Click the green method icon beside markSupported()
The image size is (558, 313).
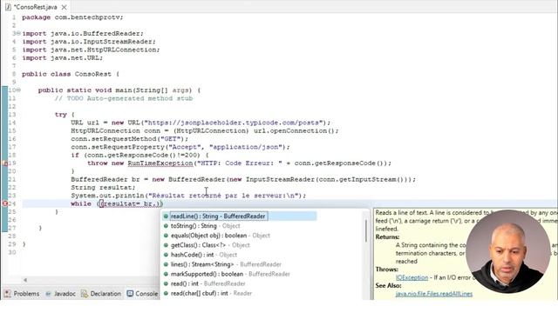pyautogui.click(x=166, y=274)
